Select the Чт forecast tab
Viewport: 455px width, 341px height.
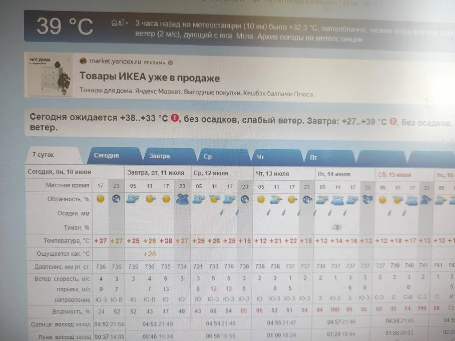click(x=260, y=157)
